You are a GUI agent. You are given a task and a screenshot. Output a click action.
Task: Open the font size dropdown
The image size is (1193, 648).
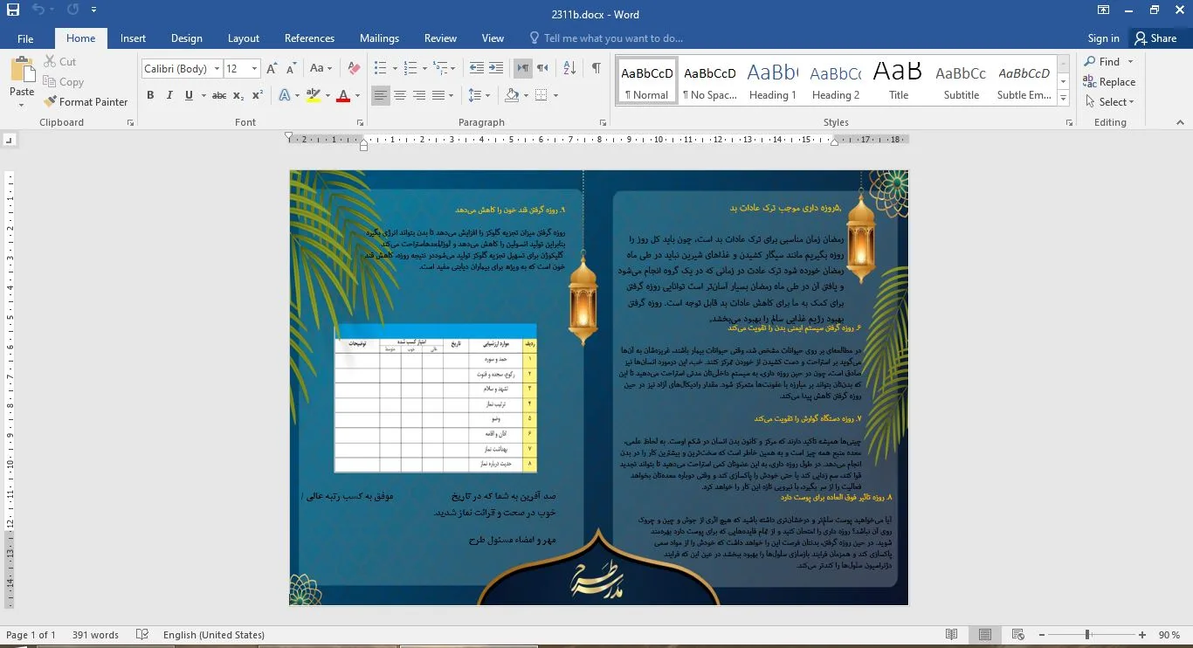(254, 69)
